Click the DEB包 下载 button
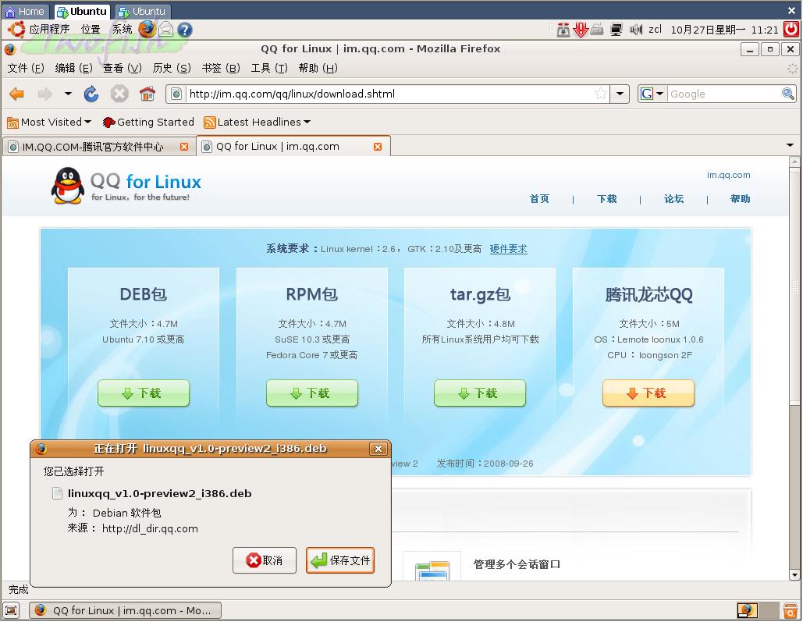Screen dimensions: 803x622 (144, 393)
